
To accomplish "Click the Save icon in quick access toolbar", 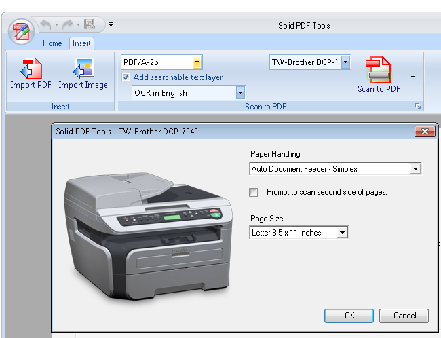I will [x=90, y=24].
